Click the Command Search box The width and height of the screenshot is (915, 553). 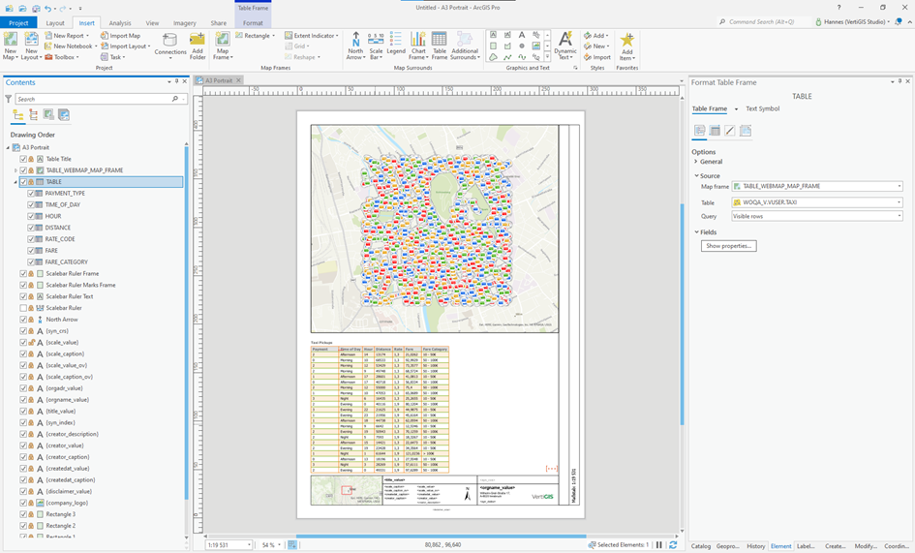[x=763, y=21]
